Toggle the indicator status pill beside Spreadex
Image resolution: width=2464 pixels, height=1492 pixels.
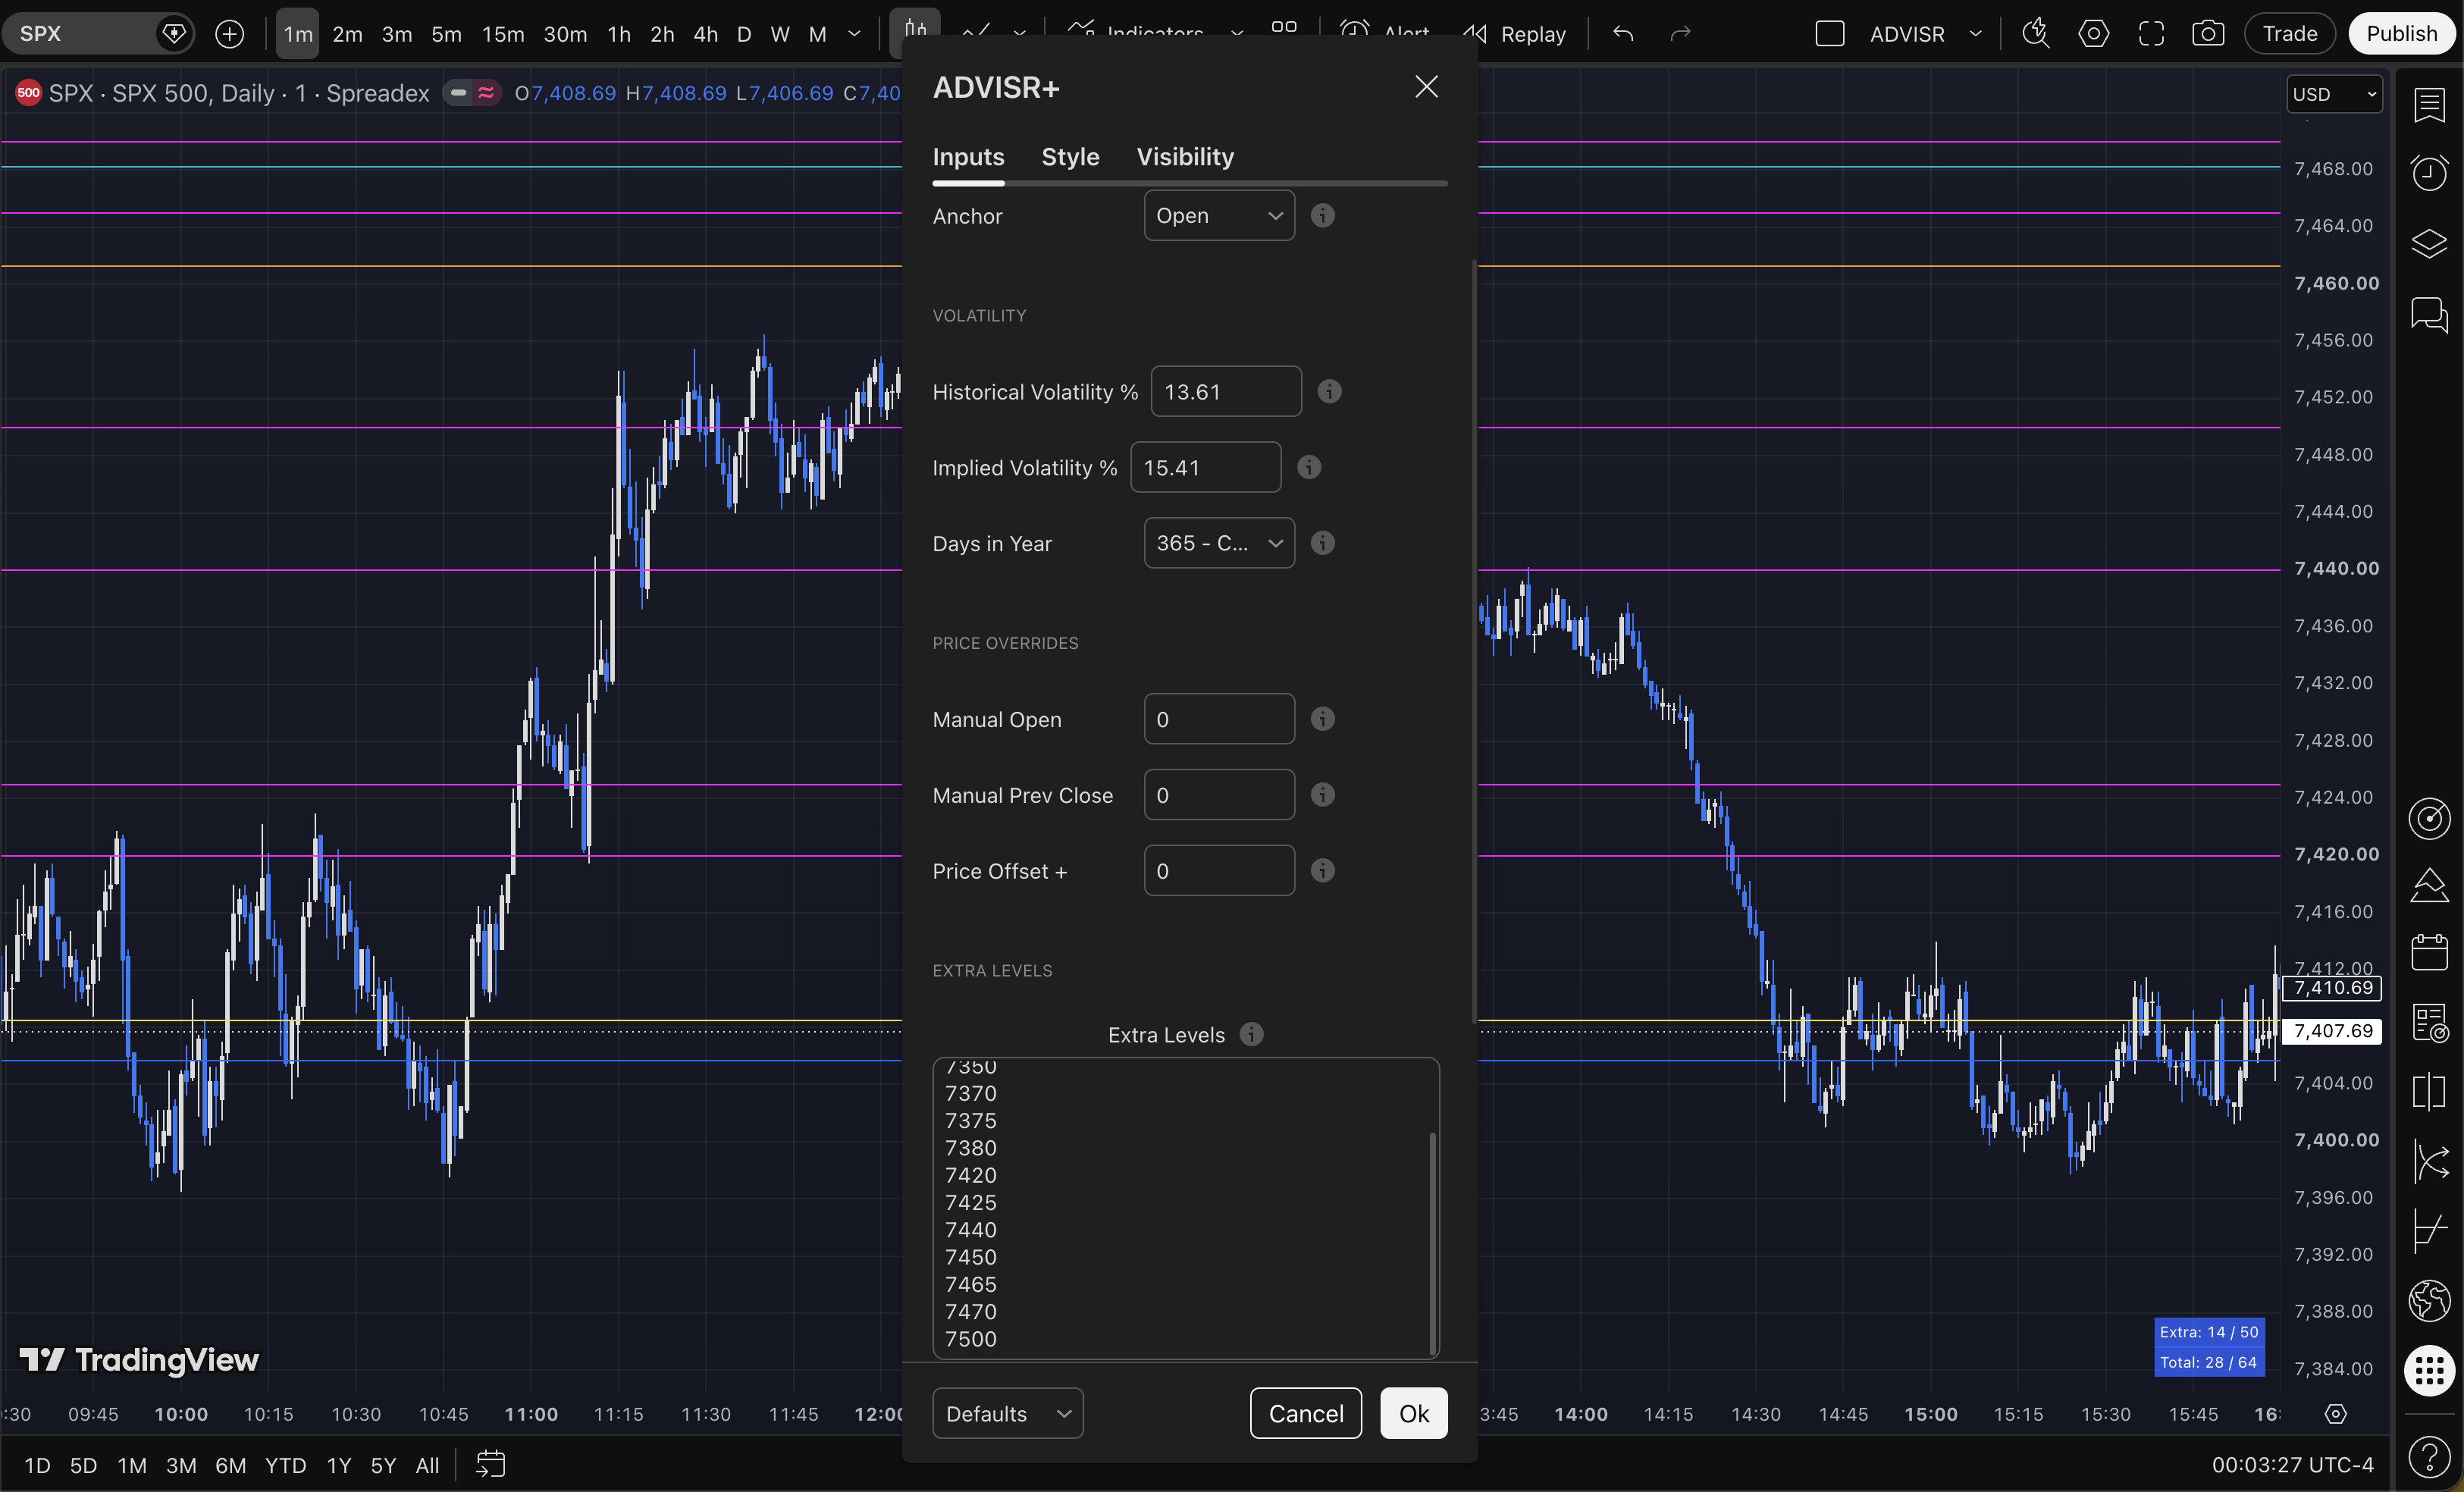tap(472, 93)
